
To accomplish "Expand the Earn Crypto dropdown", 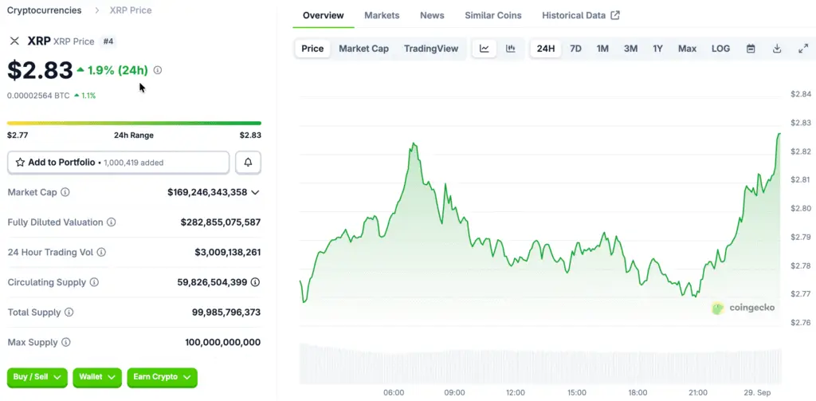I will coord(162,377).
